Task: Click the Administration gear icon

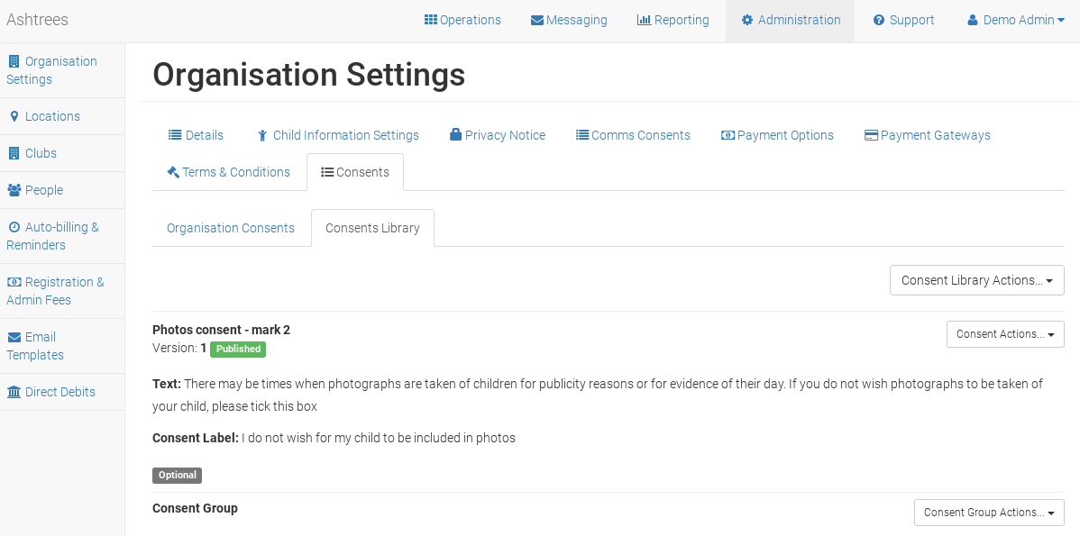Action: click(x=747, y=20)
